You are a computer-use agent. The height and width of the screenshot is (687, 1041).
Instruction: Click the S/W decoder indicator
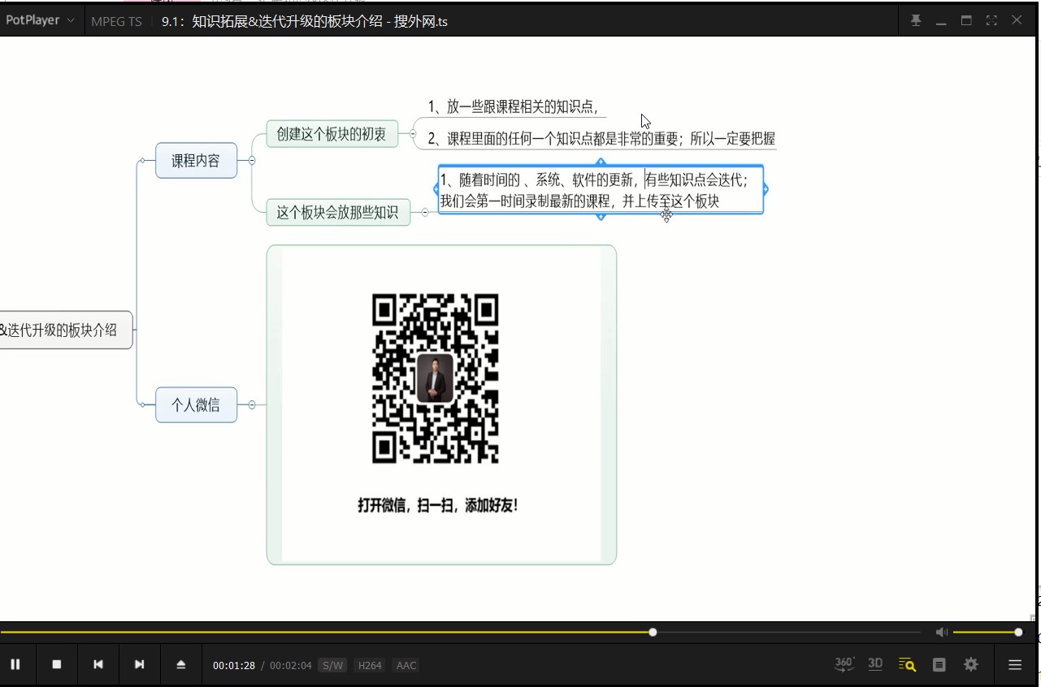[x=332, y=665]
